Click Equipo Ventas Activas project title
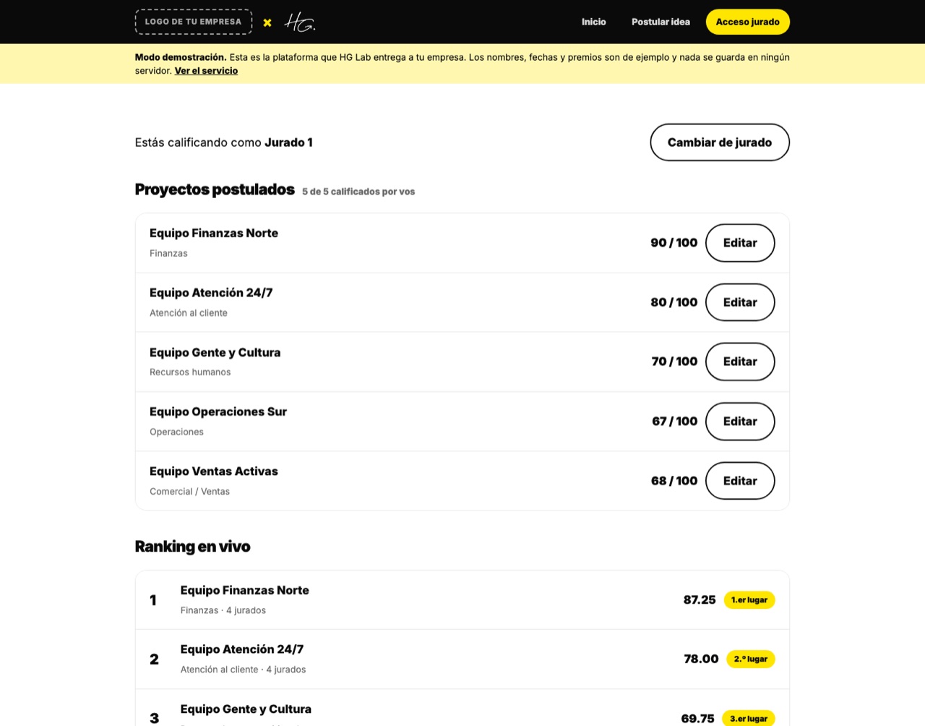The width and height of the screenshot is (925, 726). [214, 471]
